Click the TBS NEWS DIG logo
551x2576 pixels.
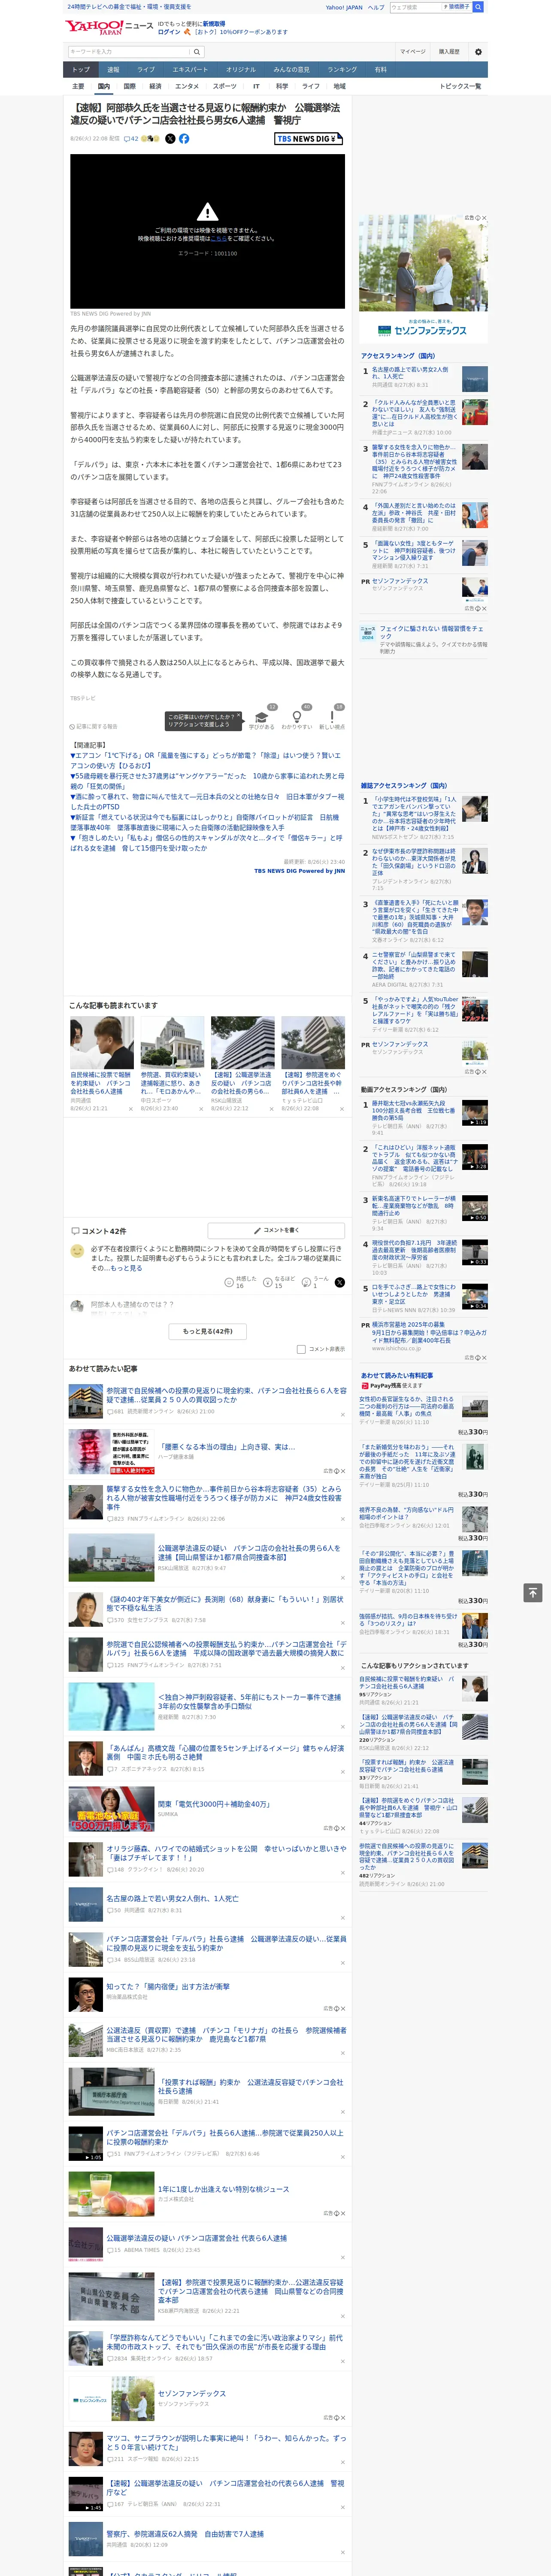coord(309,139)
